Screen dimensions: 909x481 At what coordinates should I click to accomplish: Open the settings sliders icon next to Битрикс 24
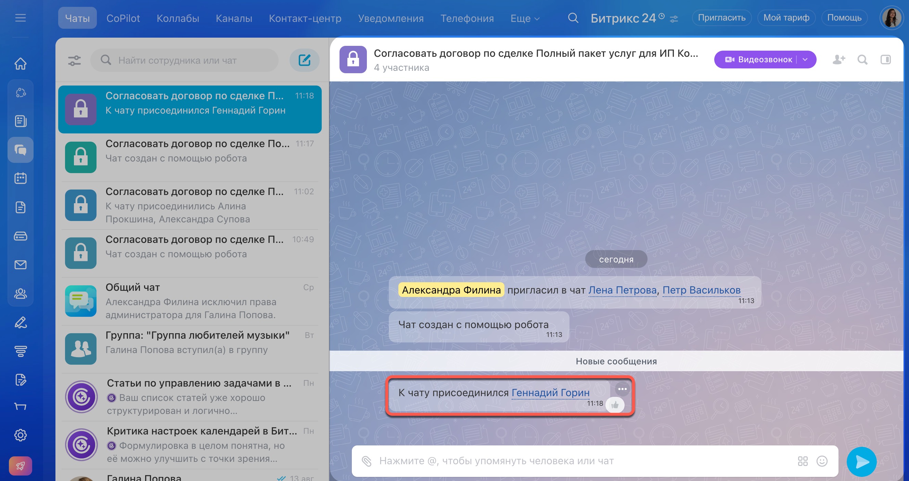(x=674, y=19)
